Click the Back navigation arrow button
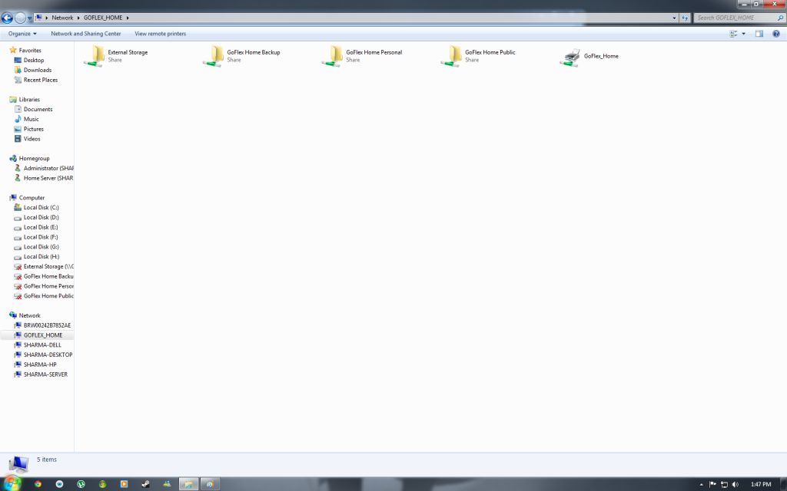The height and width of the screenshot is (491, 787). (x=7, y=18)
